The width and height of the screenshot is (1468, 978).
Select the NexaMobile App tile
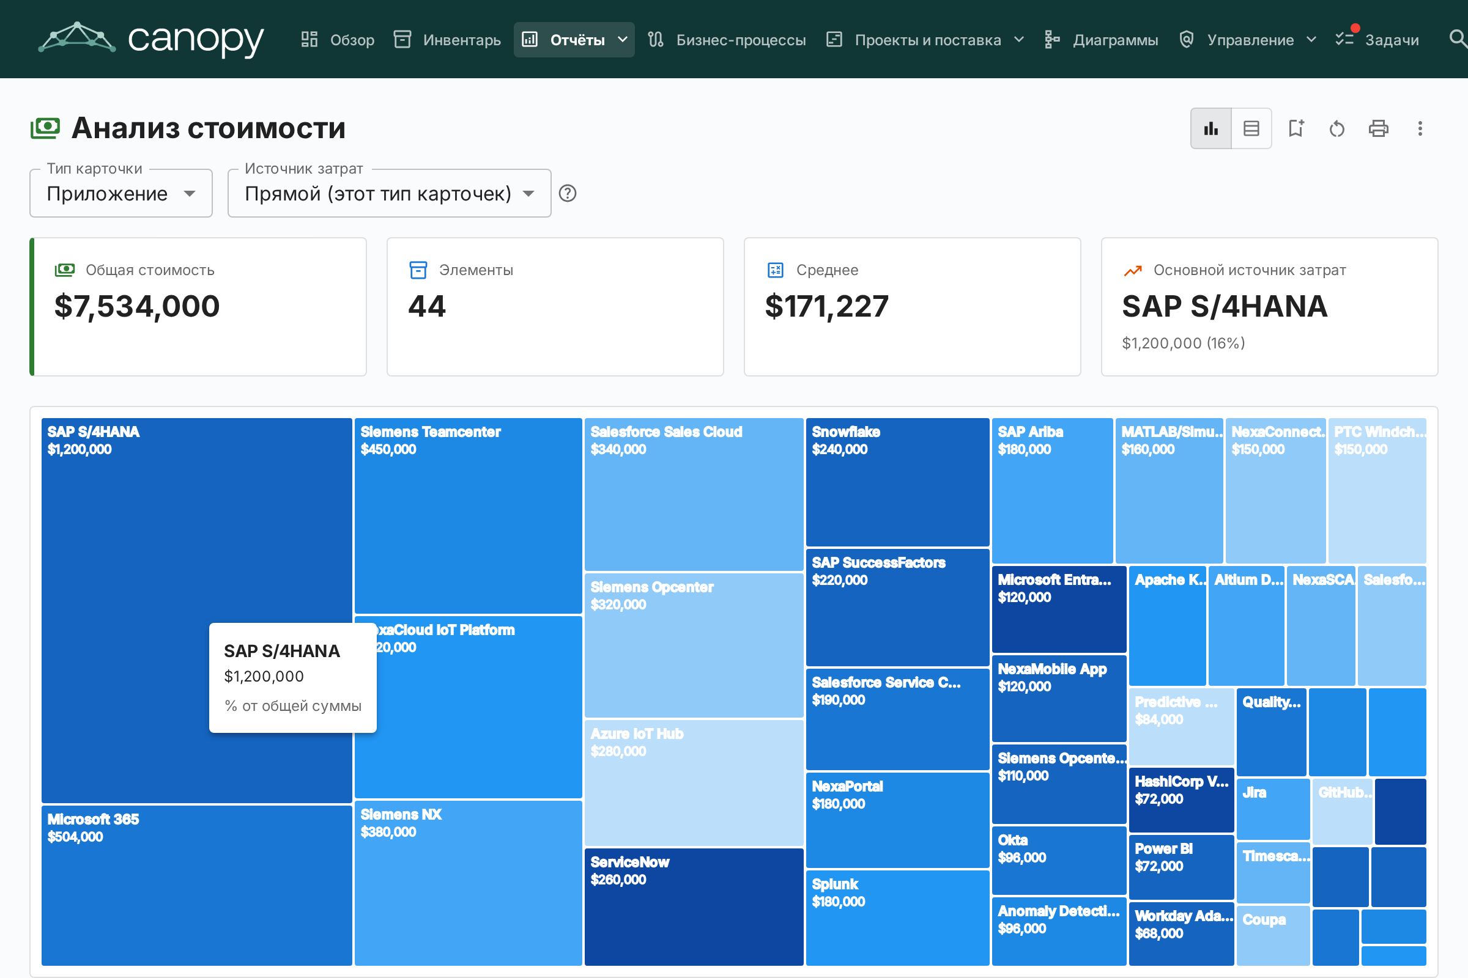(1059, 699)
